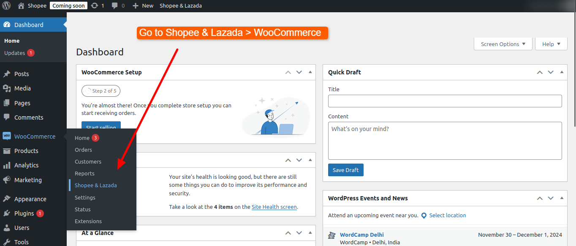
Task: Collapse WordPress Events and News panel
Action: (x=562, y=198)
